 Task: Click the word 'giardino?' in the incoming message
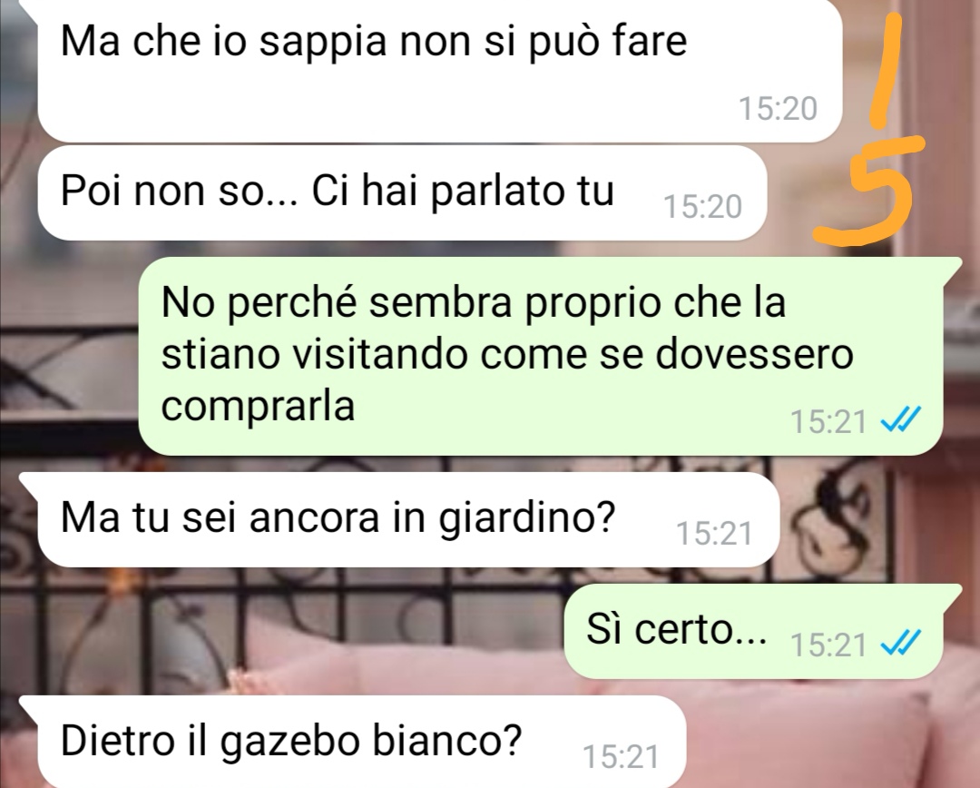click(527, 519)
